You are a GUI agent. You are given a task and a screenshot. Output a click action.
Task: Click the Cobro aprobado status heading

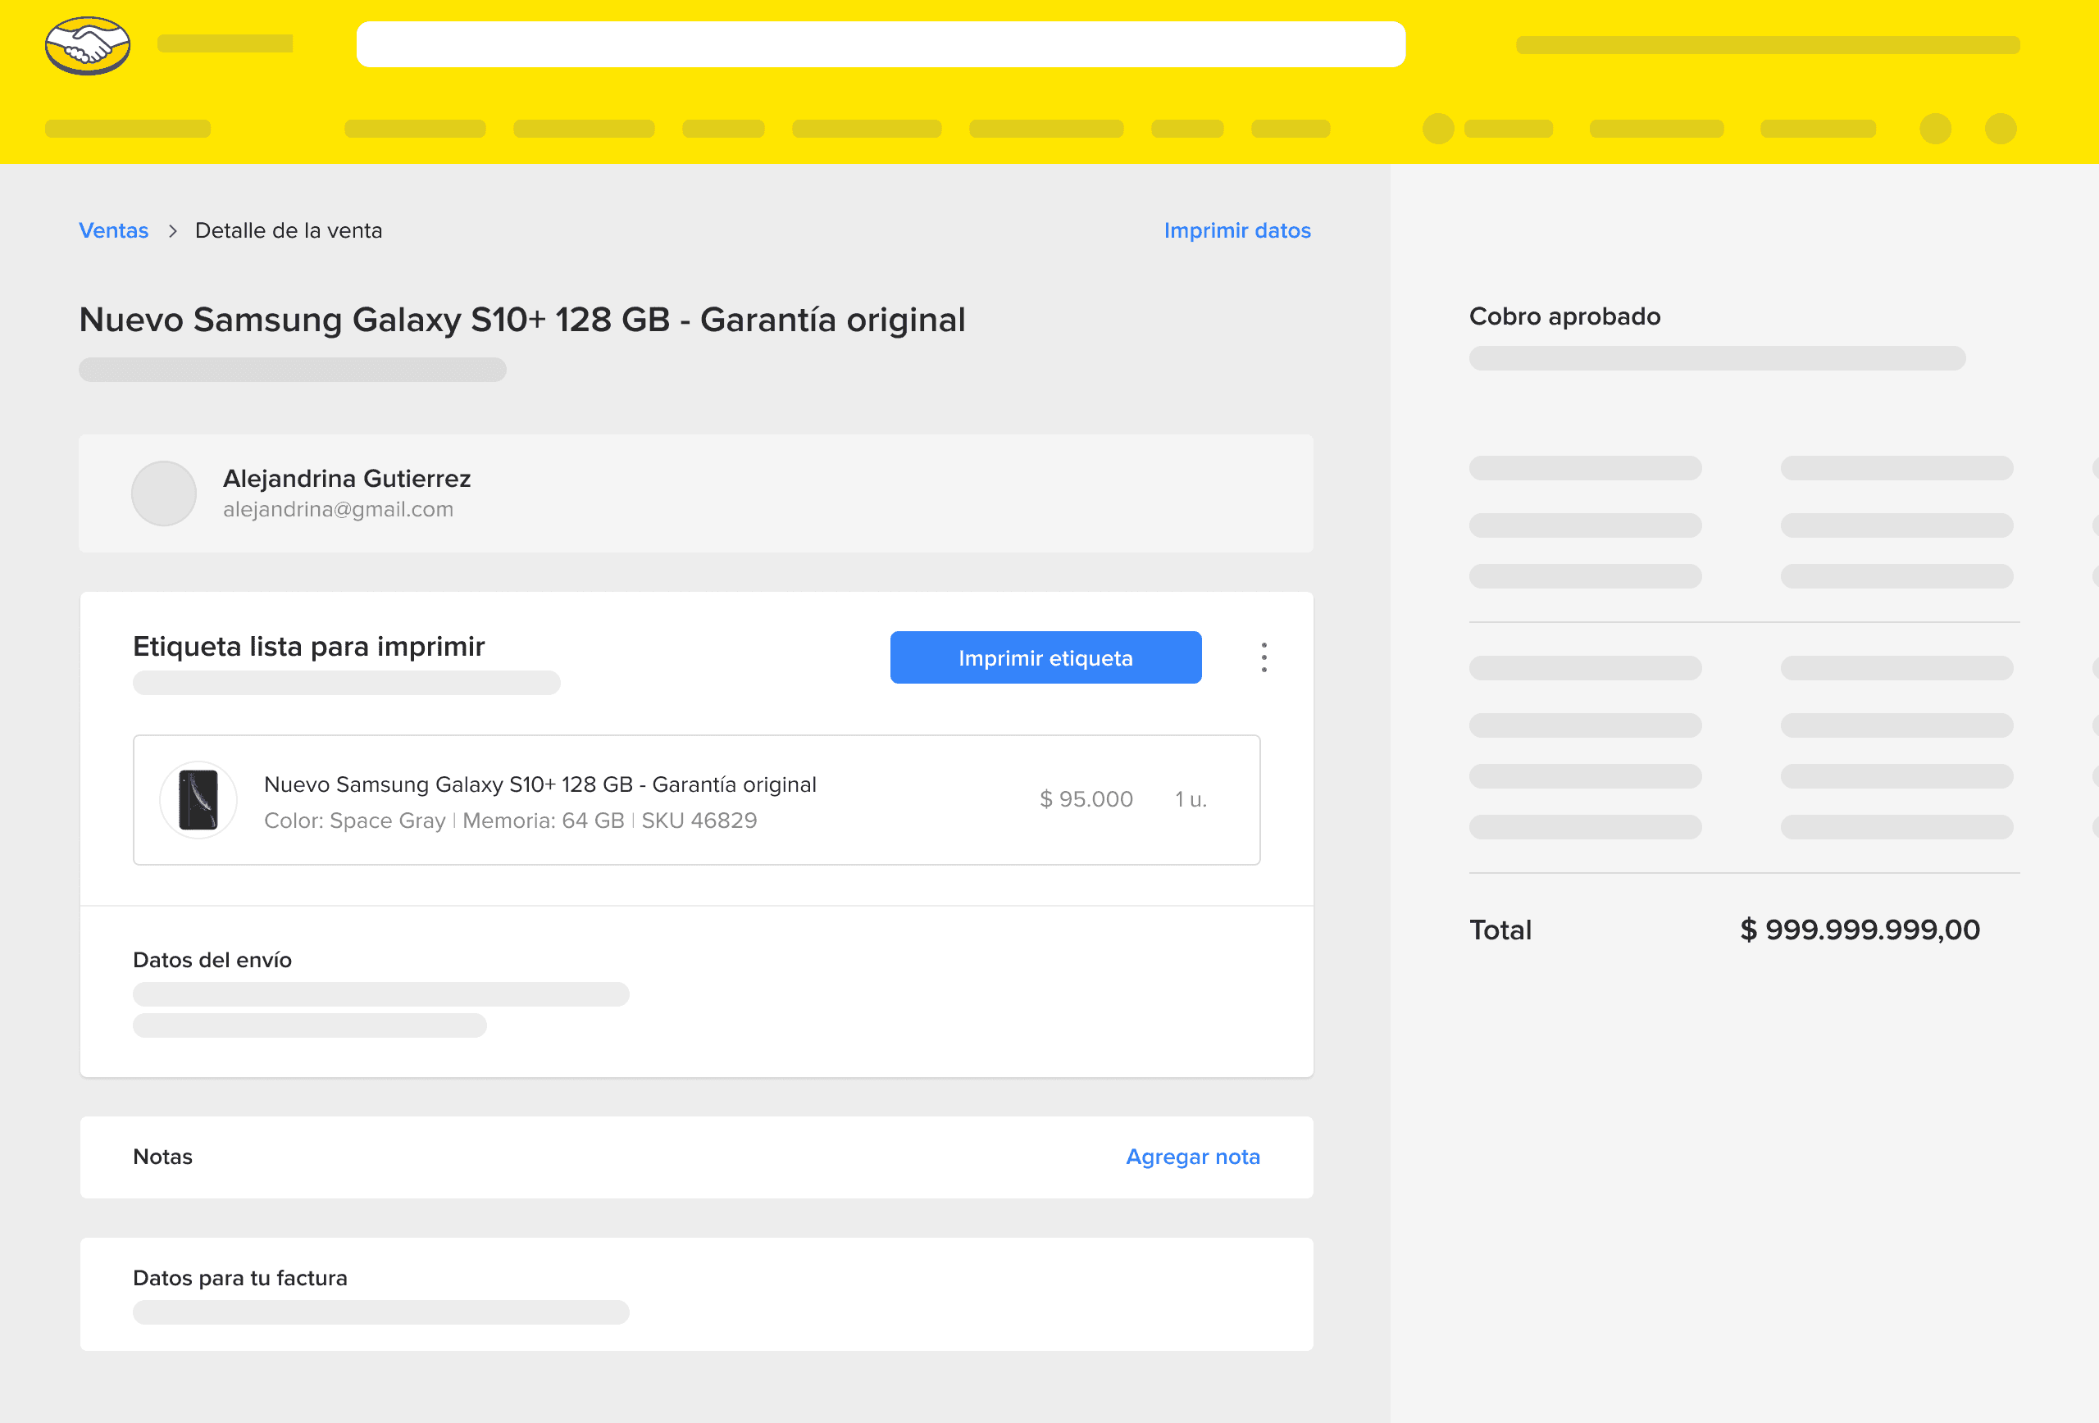pyautogui.click(x=1564, y=316)
